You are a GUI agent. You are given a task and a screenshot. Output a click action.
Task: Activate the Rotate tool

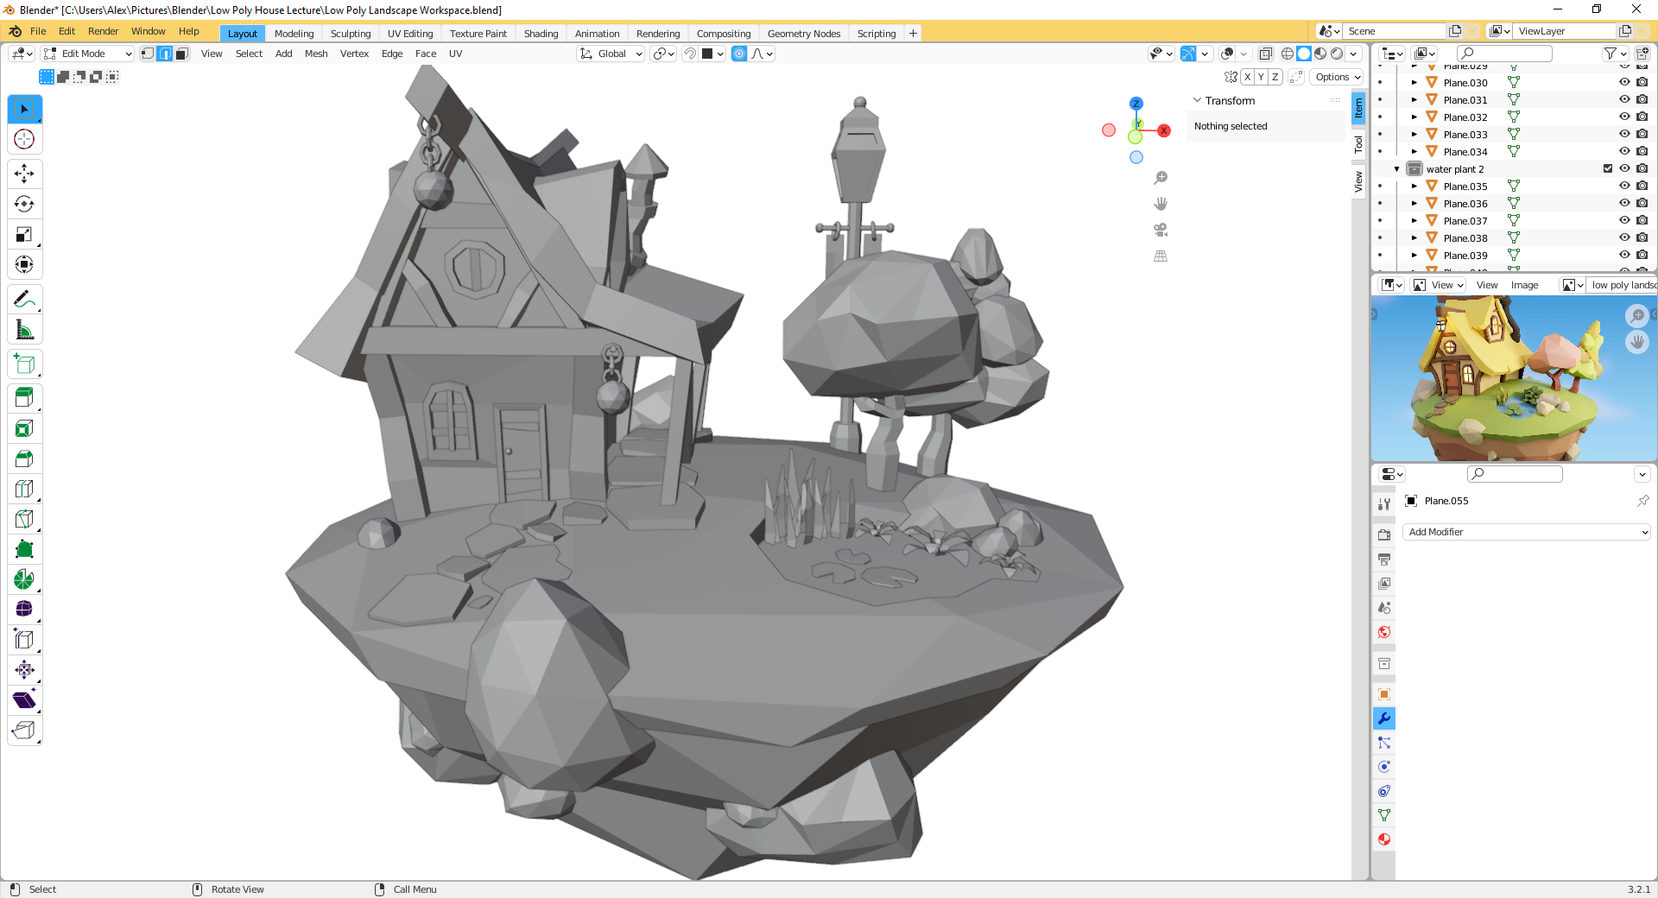point(24,204)
